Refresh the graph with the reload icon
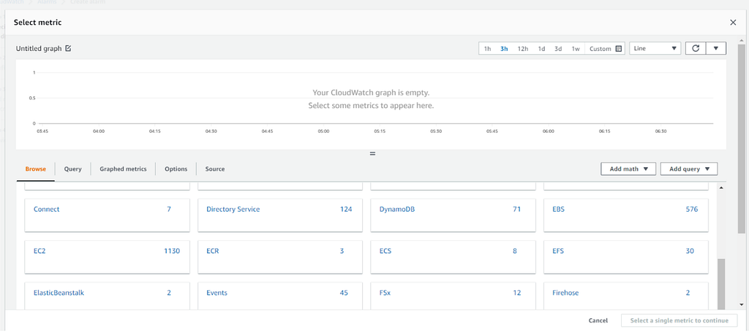Viewport: 749px width, 332px height. [696, 49]
